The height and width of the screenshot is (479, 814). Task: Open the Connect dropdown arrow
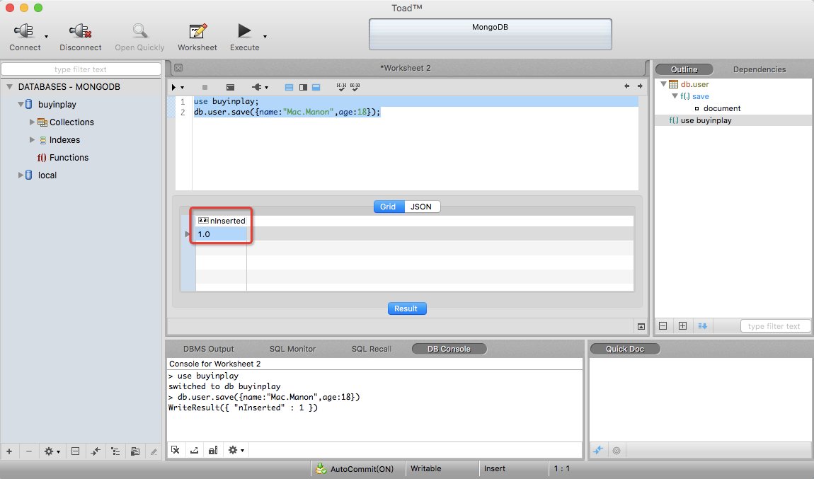[x=46, y=36]
